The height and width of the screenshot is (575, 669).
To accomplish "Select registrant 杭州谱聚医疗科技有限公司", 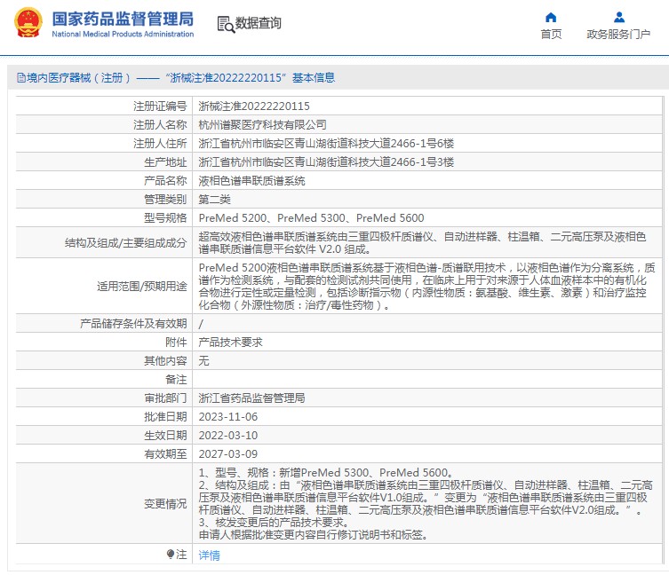I will tap(262, 125).
